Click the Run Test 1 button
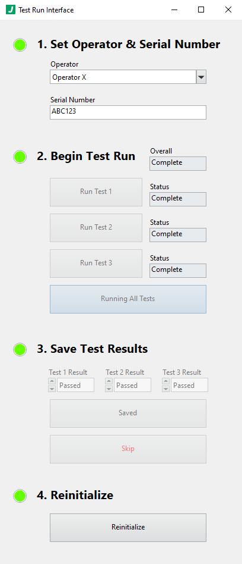 point(96,192)
